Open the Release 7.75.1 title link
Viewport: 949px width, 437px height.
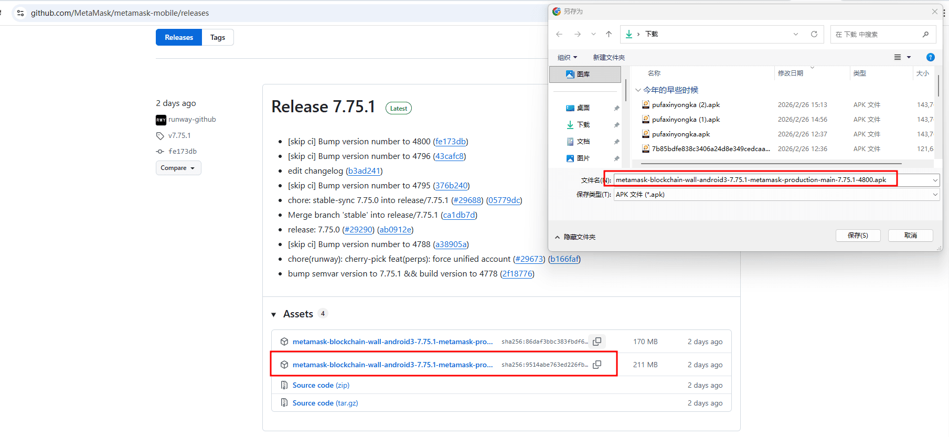(323, 107)
